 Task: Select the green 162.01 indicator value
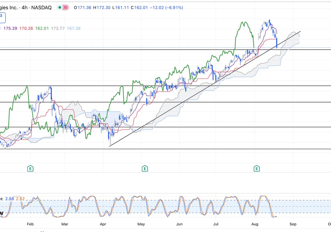coord(42,29)
